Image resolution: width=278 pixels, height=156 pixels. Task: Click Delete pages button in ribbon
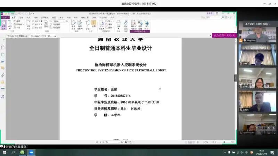coord(109,24)
